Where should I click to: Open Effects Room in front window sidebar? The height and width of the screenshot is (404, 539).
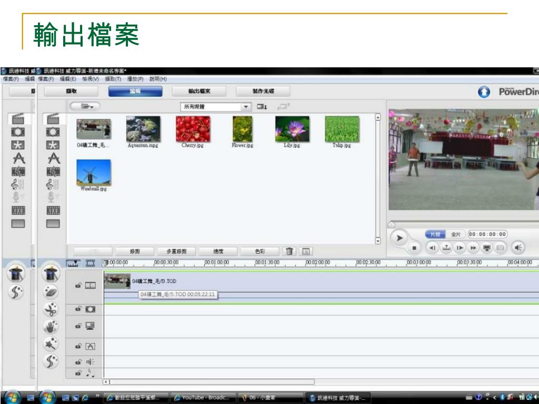coord(53,132)
